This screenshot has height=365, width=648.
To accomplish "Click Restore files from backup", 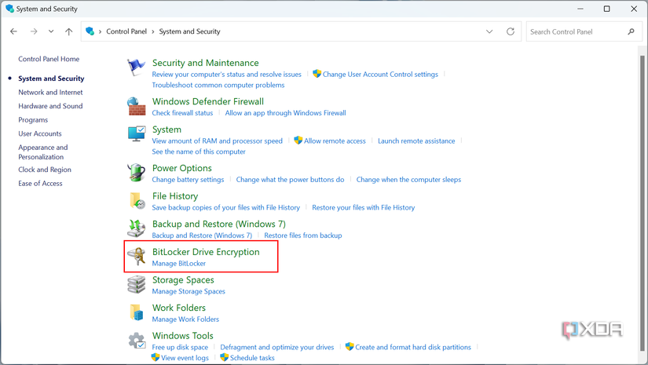I will pyautogui.click(x=303, y=235).
